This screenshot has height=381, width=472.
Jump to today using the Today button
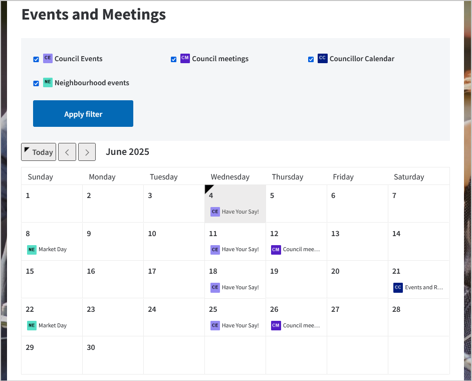click(39, 152)
